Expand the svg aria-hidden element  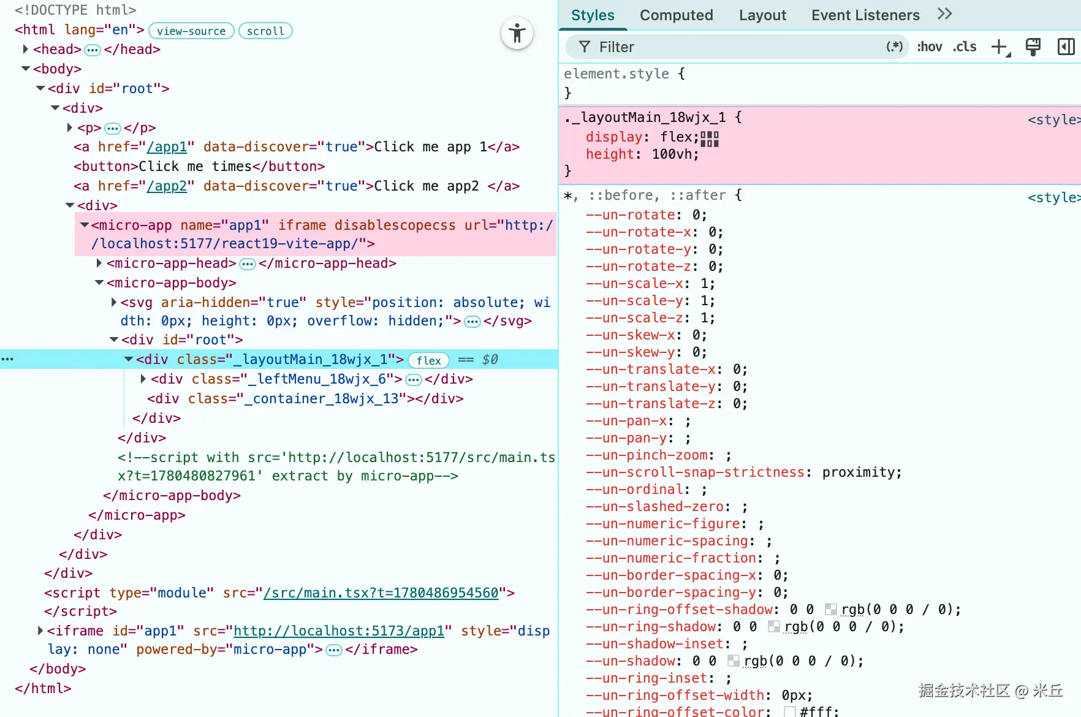click(114, 302)
